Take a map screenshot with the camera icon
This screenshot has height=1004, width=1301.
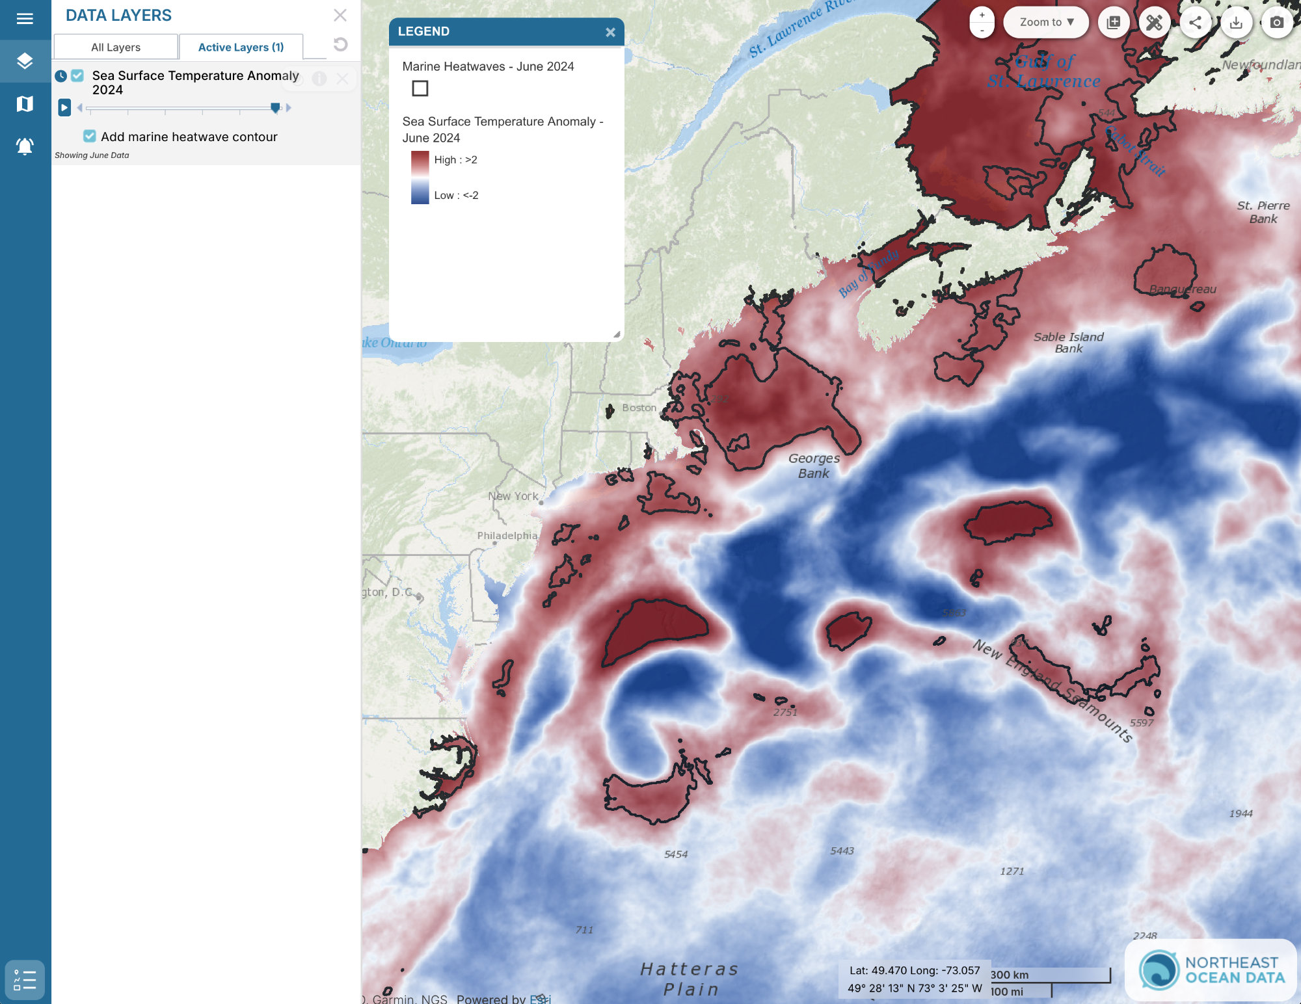pyautogui.click(x=1276, y=23)
